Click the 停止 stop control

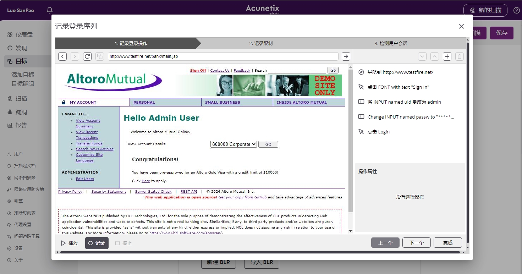coord(123,243)
